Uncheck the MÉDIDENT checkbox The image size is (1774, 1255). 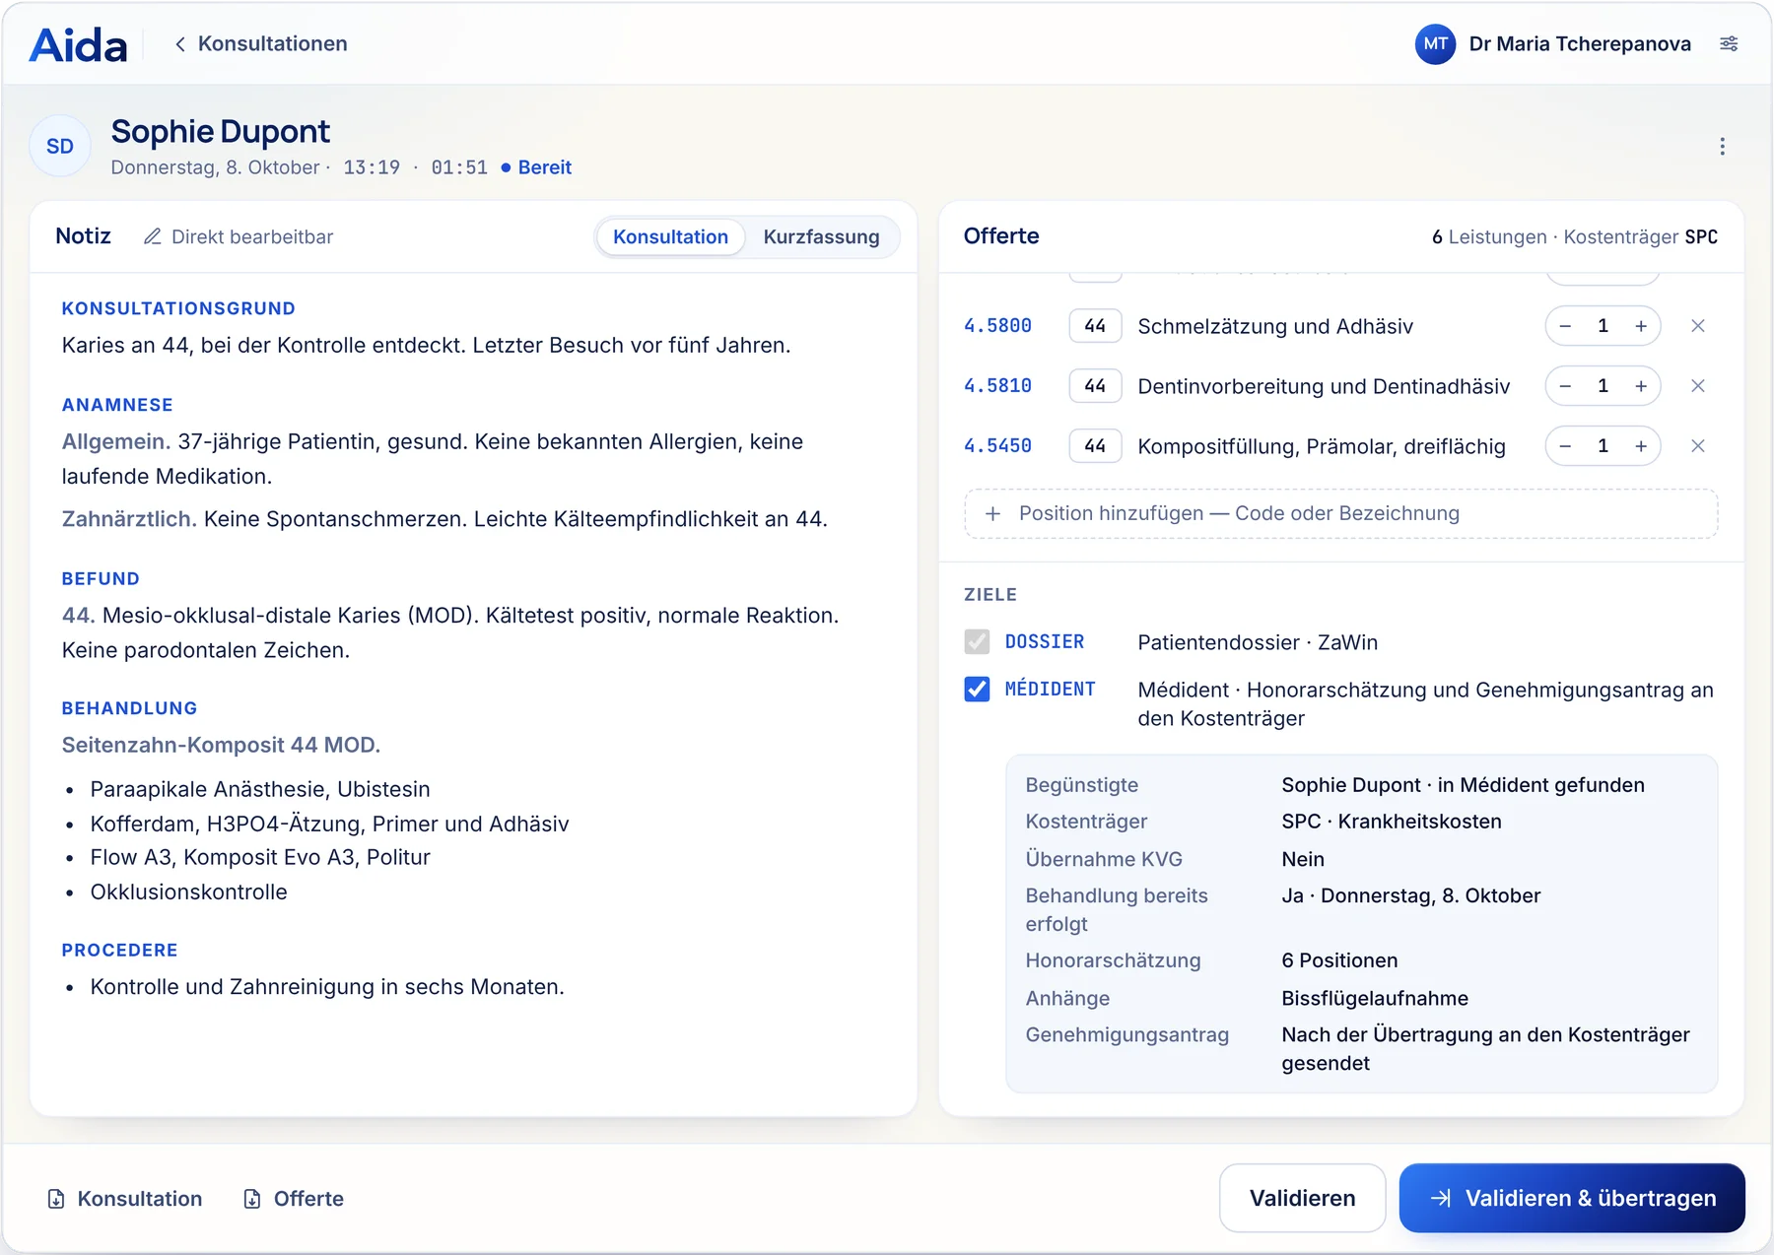click(x=977, y=689)
